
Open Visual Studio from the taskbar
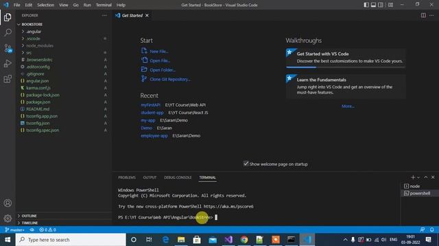coord(228,240)
